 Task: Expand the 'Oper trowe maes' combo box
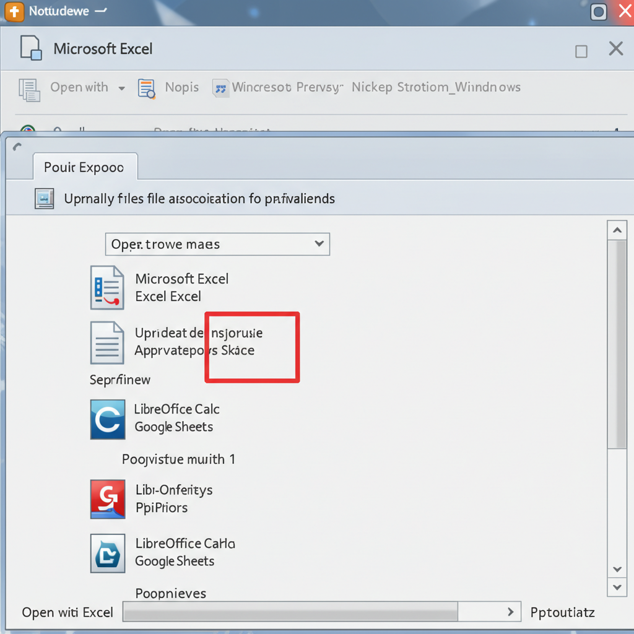click(x=217, y=244)
